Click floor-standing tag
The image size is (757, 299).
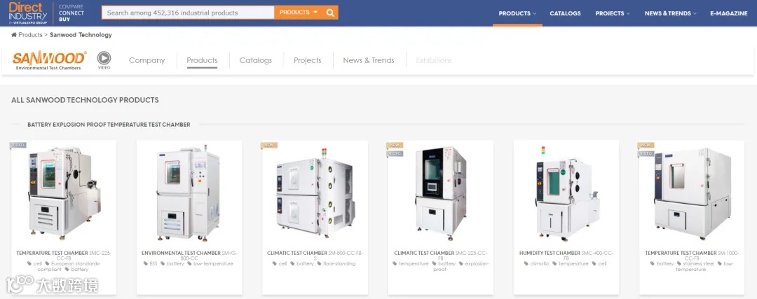(x=336, y=264)
